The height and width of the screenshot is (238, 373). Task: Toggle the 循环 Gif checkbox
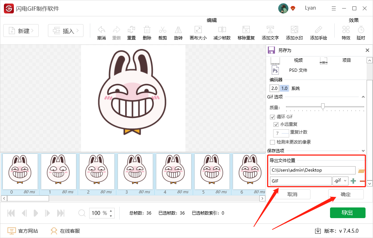(x=272, y=117)
